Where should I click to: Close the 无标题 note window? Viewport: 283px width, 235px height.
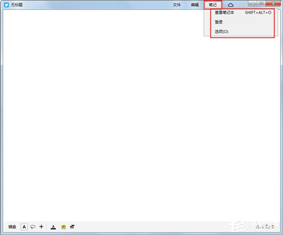[x=273, y=4]
